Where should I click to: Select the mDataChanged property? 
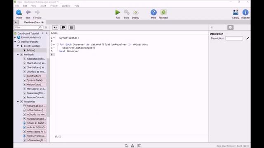coord(36,119)
